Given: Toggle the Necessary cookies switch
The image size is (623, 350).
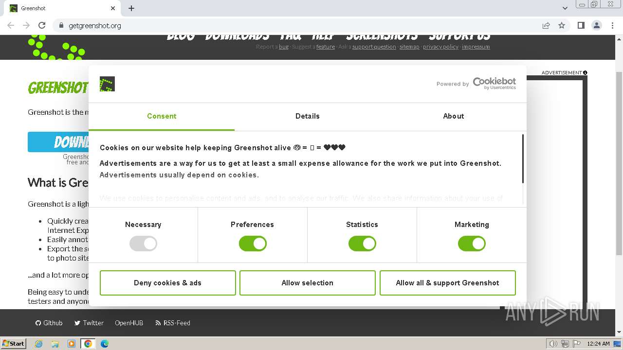Looking at the screenshot, I should (143, 244).
